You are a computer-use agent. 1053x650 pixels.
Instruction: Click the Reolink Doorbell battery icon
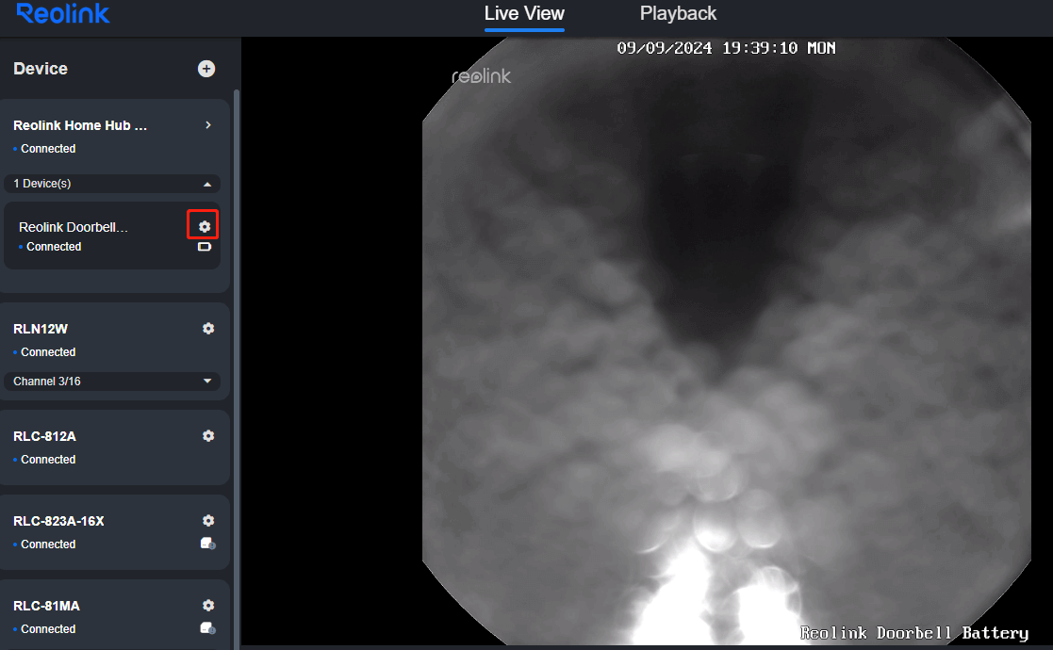(x=205, y=247)
